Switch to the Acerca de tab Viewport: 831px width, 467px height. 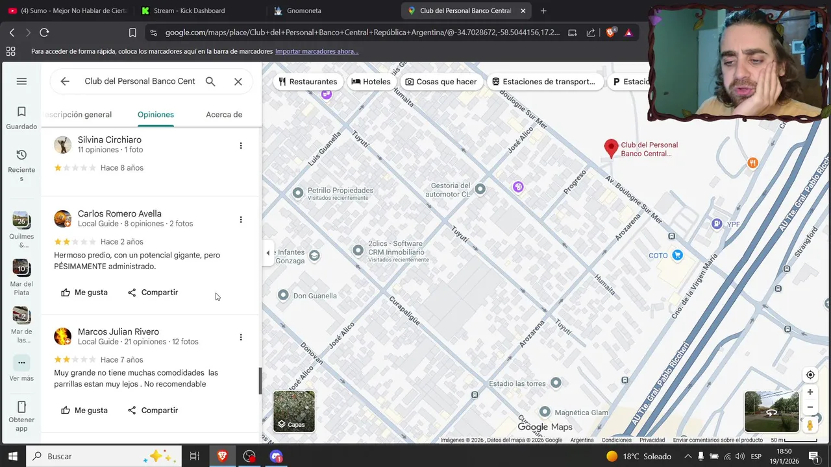(224, 115)
